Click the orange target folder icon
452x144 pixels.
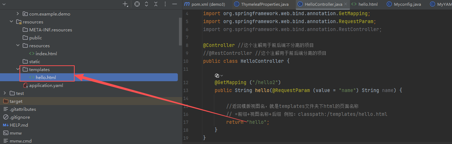pyautogui.click(x=6, y=101)
